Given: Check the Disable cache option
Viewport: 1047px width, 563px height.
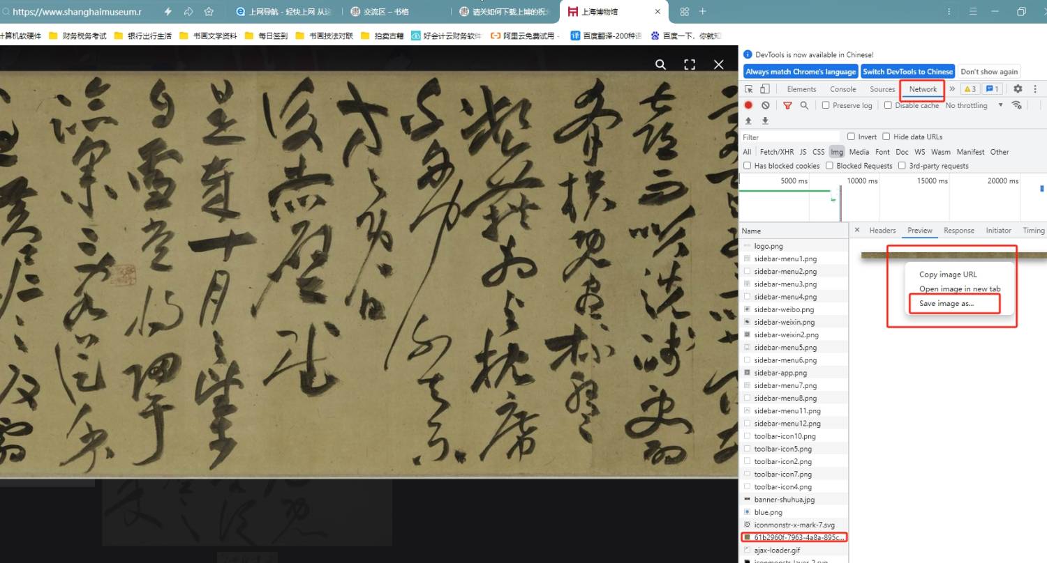Looking at the screenshot, I should tap(888, 105).
